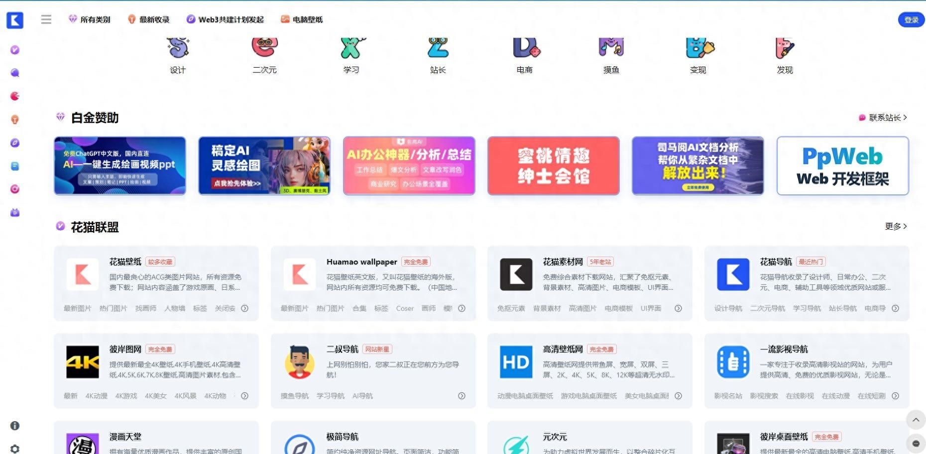Expand the 二叔导航 card arrow
Viewport: 926px width, 454px height.
tap(462, 396)
